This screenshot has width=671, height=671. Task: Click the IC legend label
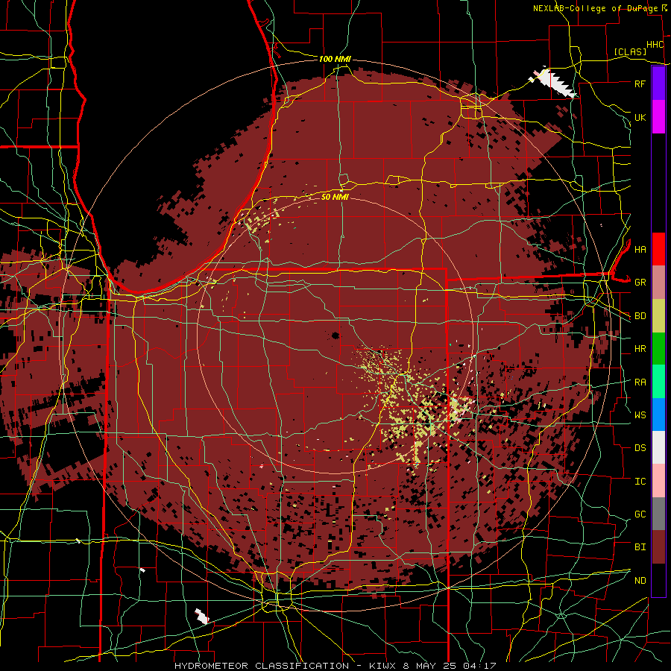click(640, 482)
